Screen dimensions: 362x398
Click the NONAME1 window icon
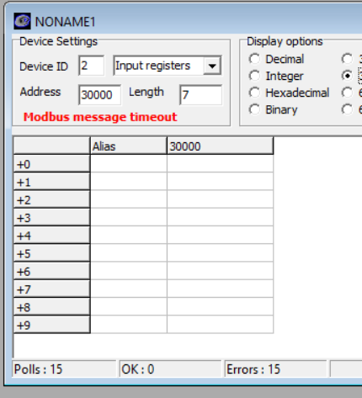tap(22, 21)
